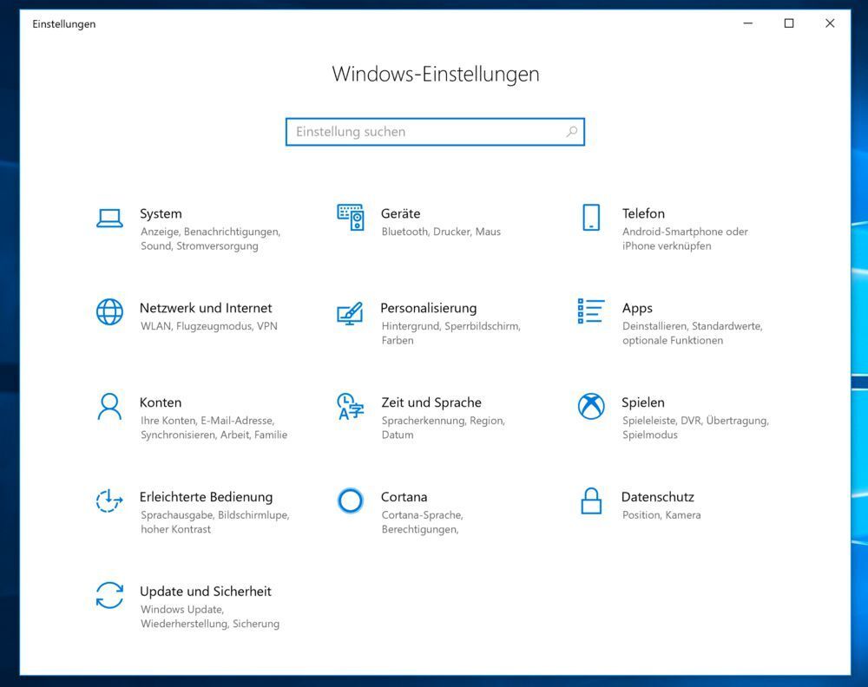The width and height of the screenshot is (868, 687).
Task: Click 'Sprachausgabe, Bildschirmlupe, hoher Kontrast' text
Action: pyautogui.click(x=214, y=522)
